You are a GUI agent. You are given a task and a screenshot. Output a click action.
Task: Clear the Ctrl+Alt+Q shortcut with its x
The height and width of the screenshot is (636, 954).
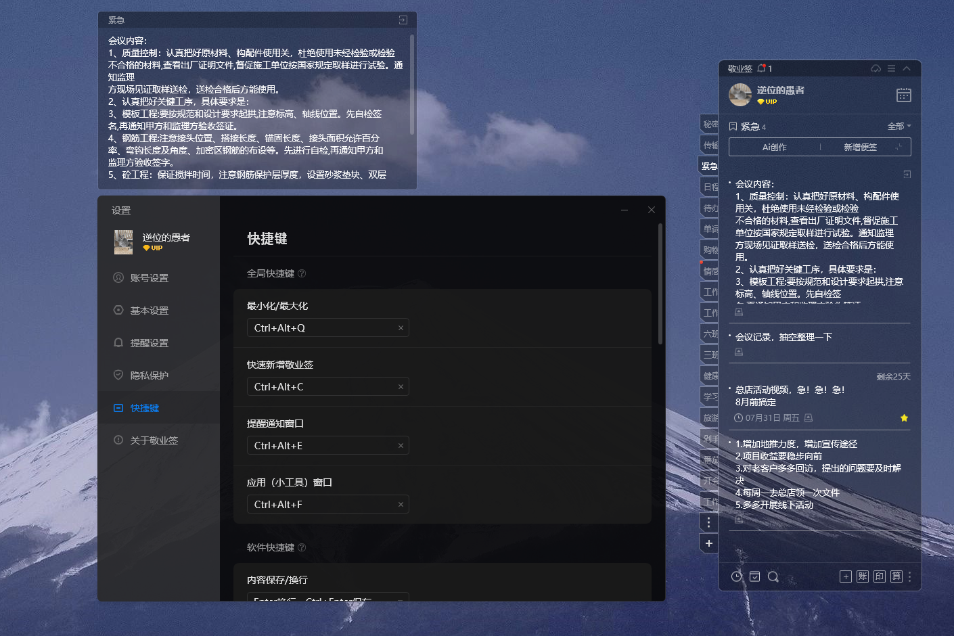(x=401, y=328)
